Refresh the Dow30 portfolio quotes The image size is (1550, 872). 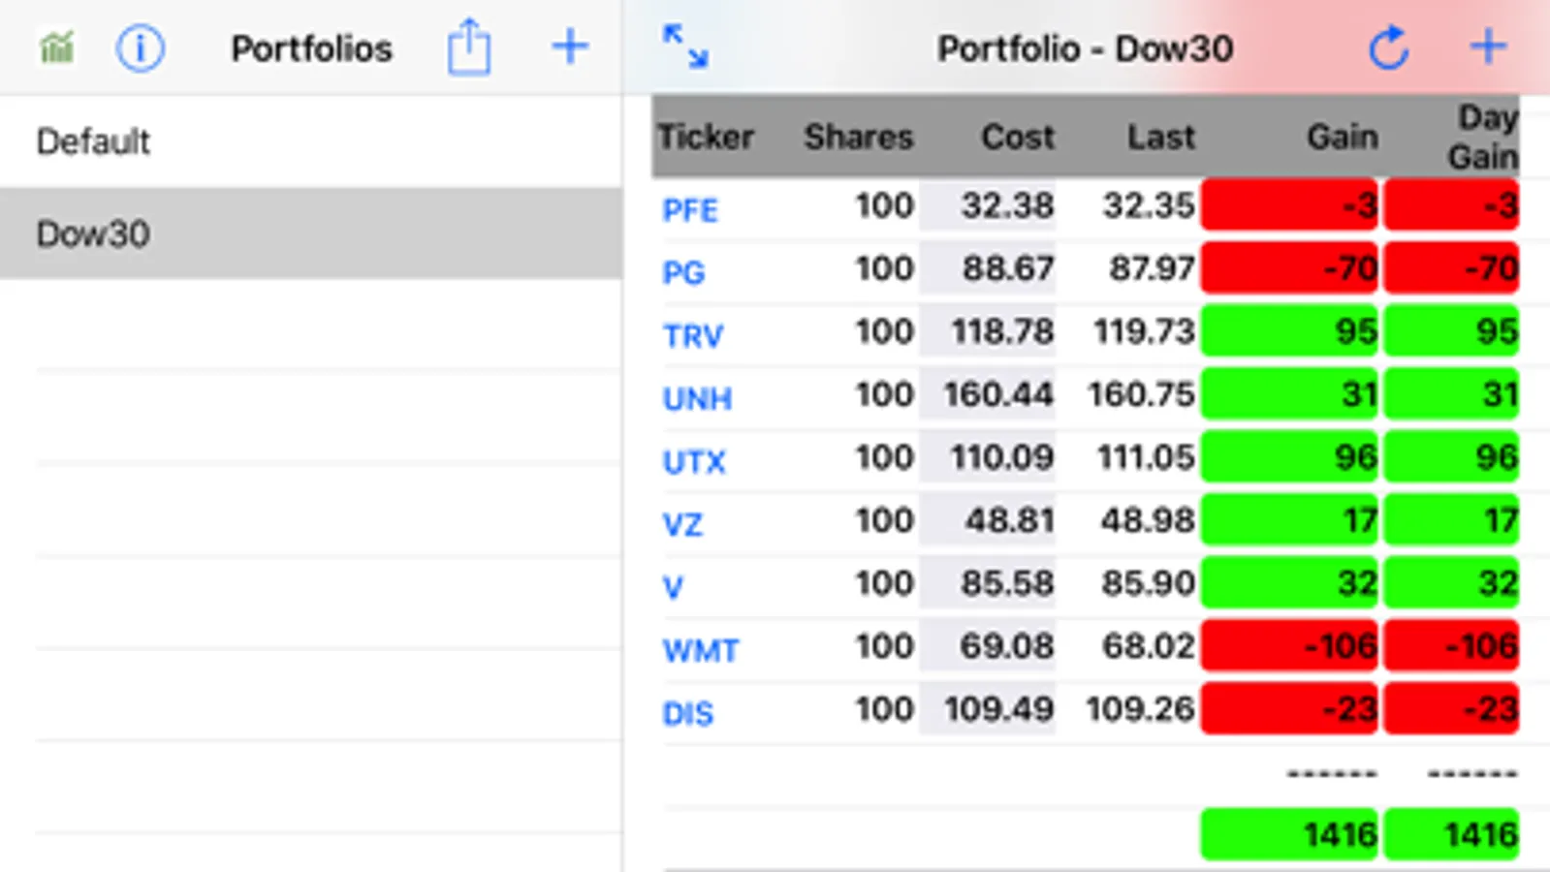[x=1388, y=47]
